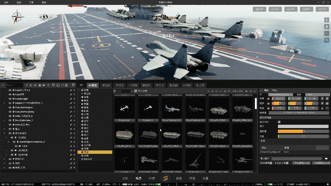331x186 pixels.
Task: Hide the Cam_NorFangkong object via its eye icon
Action: tap(10, 112)
